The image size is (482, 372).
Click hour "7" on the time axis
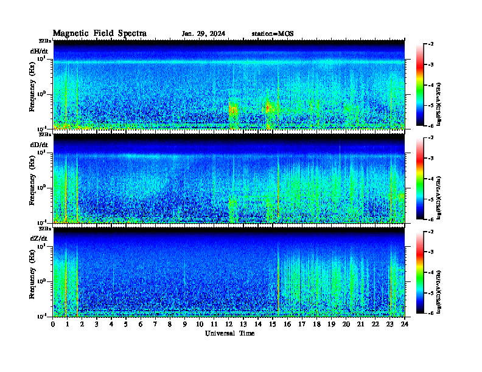tap(155, 324)
